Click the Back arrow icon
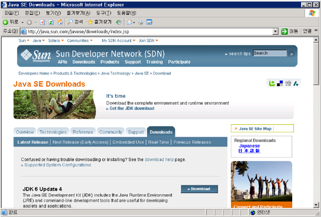321x217 pixels. 6,22
